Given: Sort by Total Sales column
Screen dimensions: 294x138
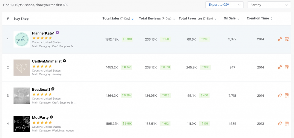Looking at the screenshot, I should click(118, 19).
